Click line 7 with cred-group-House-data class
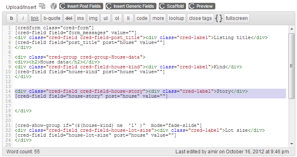Viewport: 297px width, 157px height. (x=80, y=57)
